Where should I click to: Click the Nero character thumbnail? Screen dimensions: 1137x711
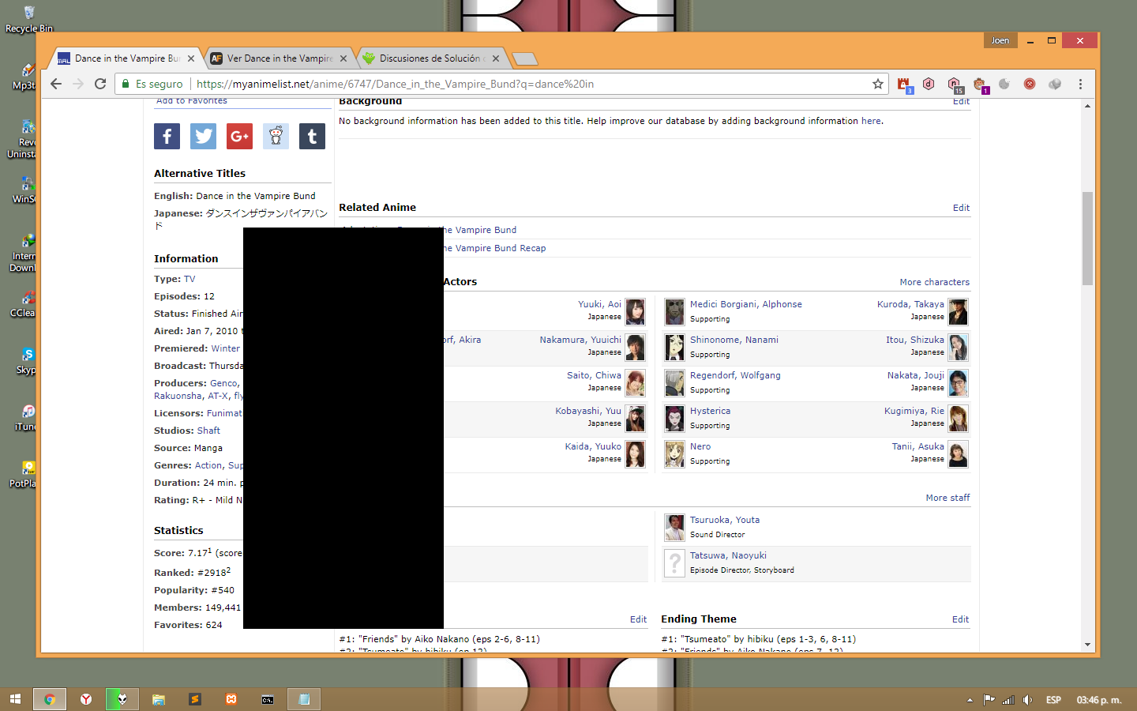[674, 454]
